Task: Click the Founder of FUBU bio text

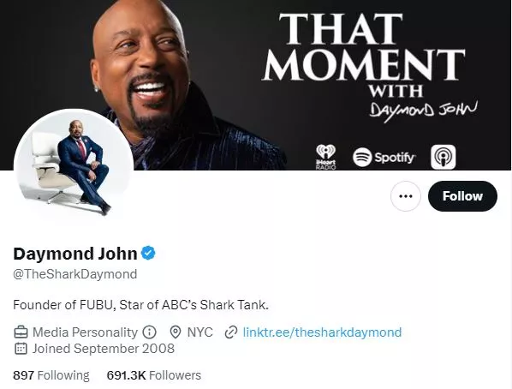Action: pyautogui.click(x=140, y=305)
